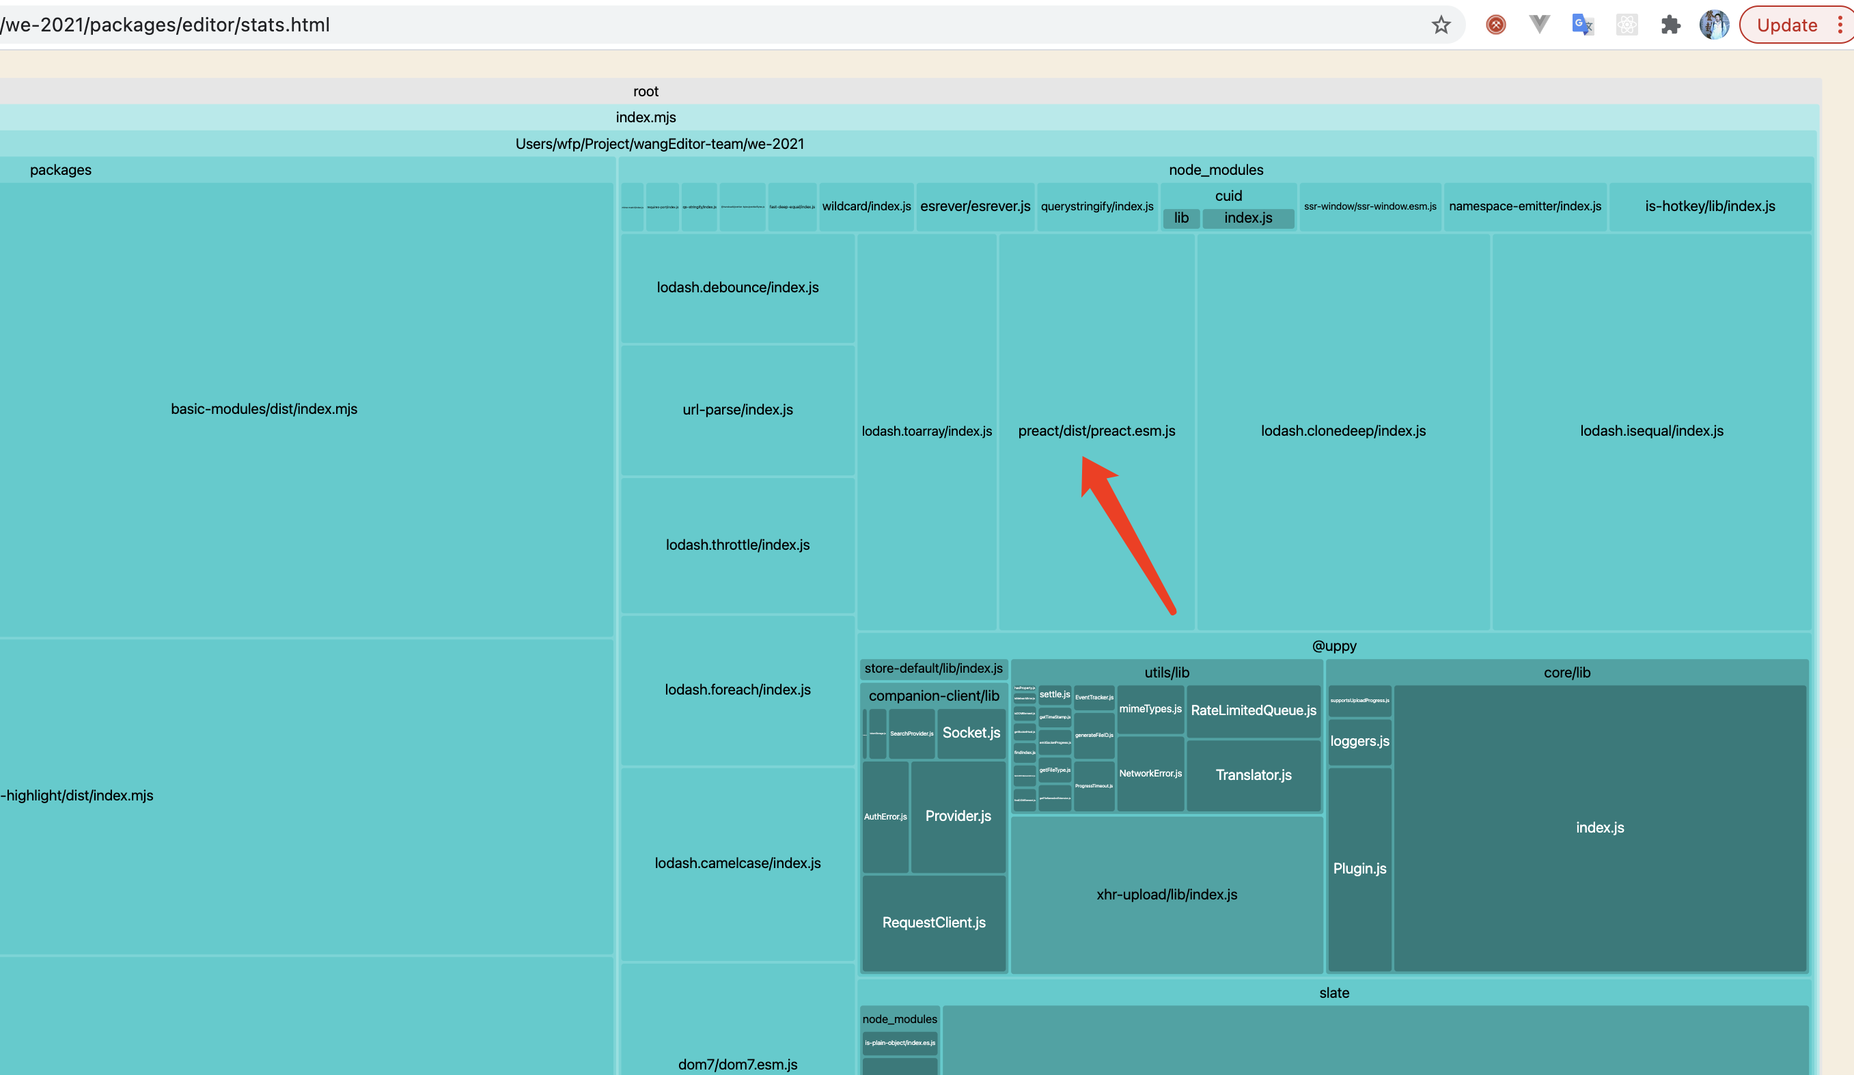Click the xhr-upload/lib/index.js block
The height and width of the screenshot is (1075, 1854).
(1166, 895)
